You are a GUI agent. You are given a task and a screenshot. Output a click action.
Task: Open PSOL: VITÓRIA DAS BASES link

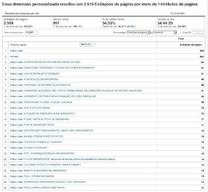32,176
